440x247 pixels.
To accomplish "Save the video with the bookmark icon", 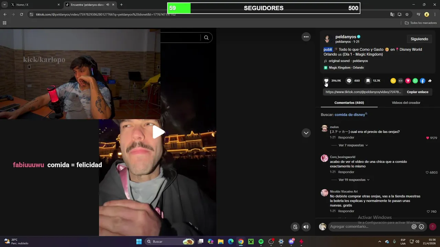I will (x=368, y=81).
